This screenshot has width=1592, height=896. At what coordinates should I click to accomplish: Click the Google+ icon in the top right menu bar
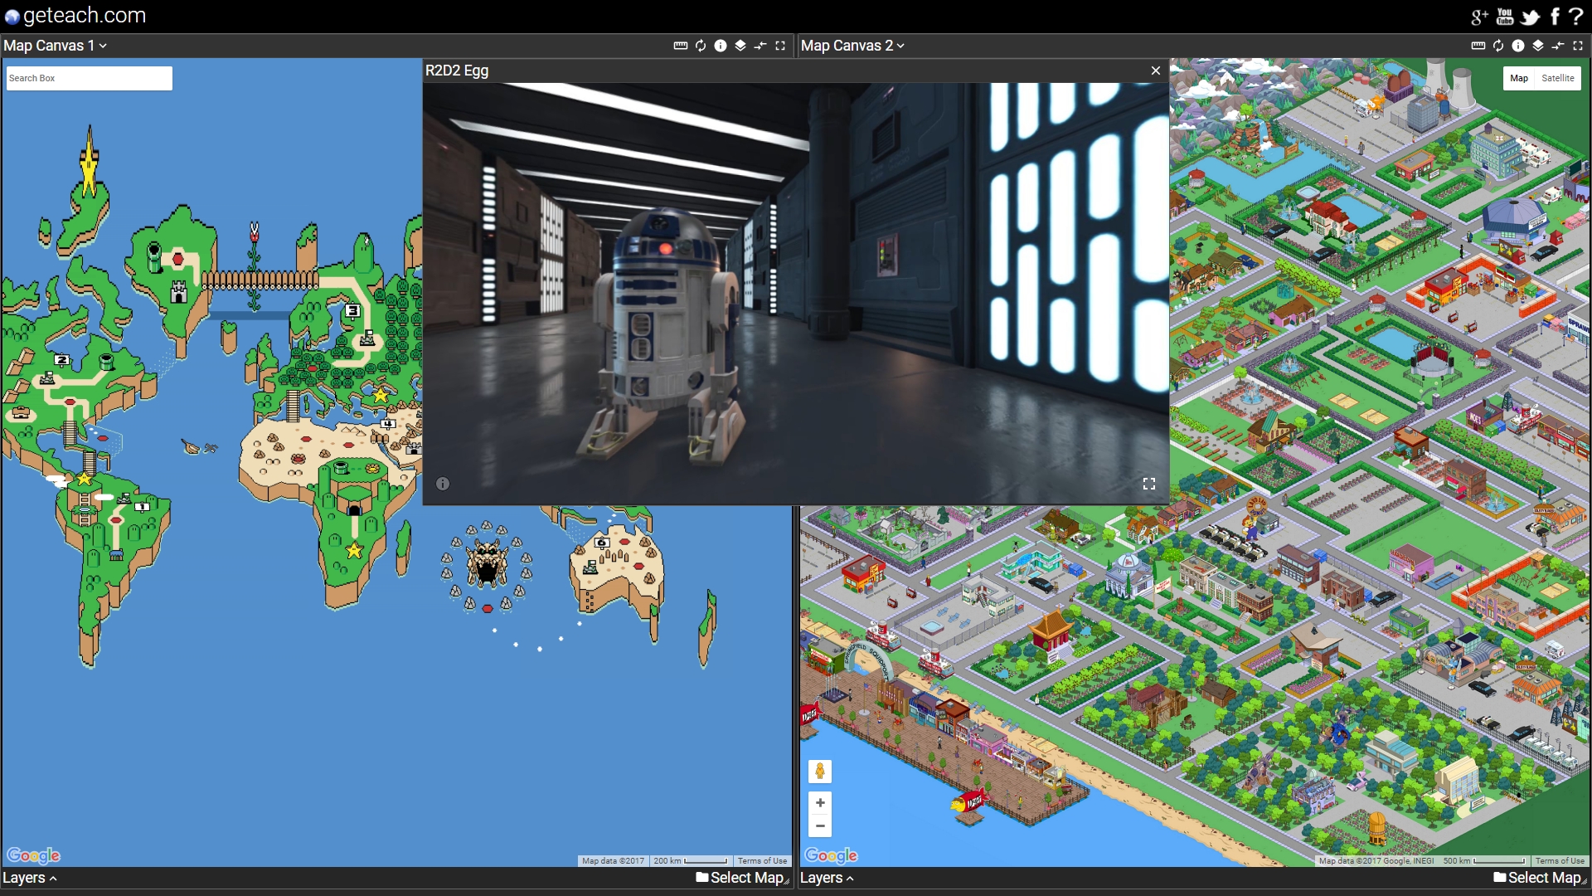1478,17
